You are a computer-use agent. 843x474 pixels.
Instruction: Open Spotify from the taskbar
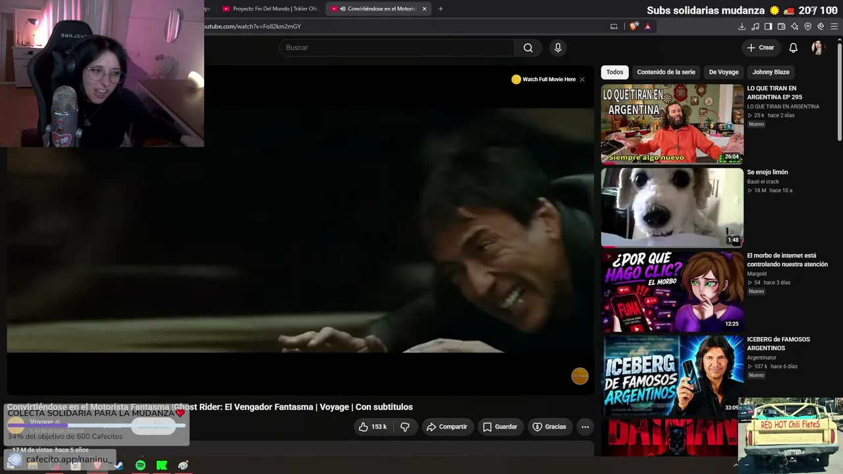[140, 465]
